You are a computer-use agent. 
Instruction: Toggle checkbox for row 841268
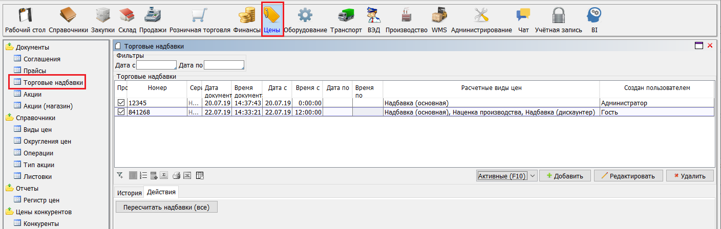(121, 112)
